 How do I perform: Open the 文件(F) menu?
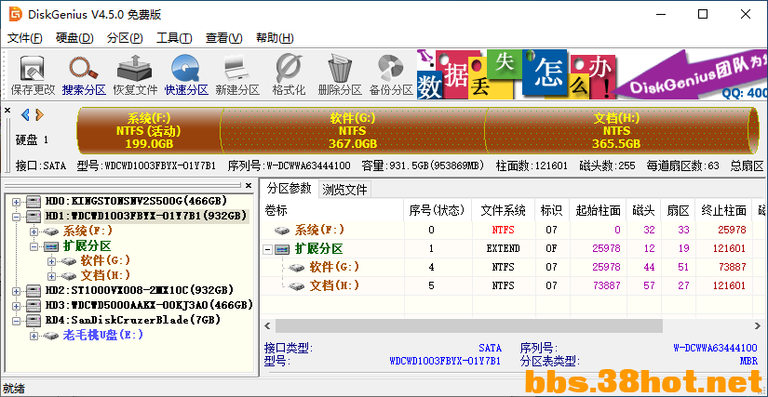click(25, 38)
